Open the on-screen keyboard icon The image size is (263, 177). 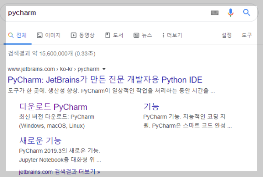coord(214,13)
